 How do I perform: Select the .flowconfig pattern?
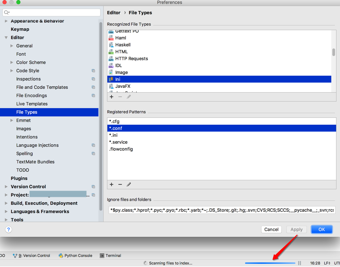tap(222, 149)
